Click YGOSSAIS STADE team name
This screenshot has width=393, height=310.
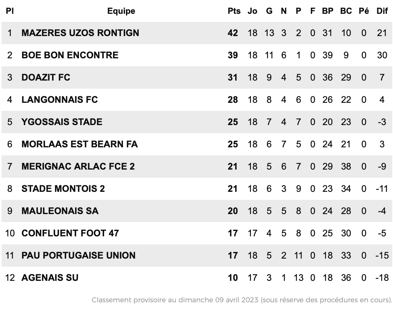(62, 122)
